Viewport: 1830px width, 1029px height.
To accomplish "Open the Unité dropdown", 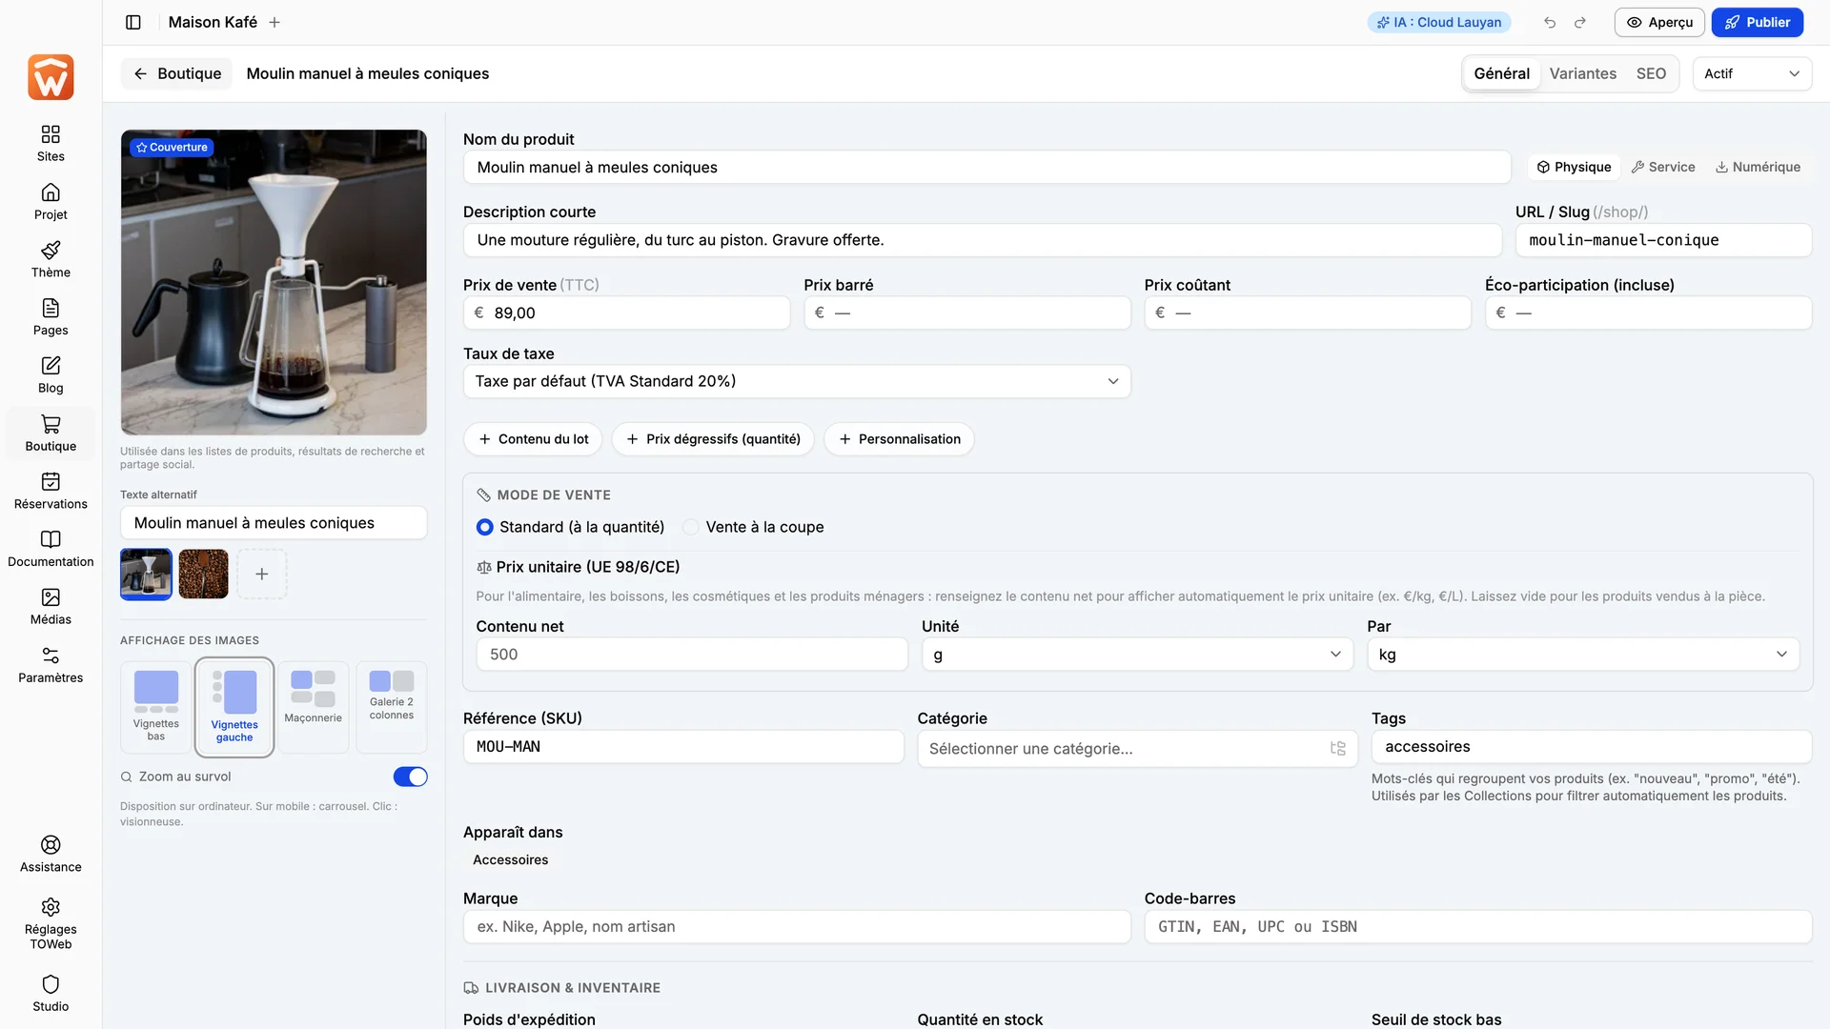I will point(1137,655).
